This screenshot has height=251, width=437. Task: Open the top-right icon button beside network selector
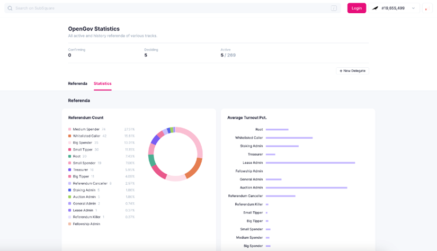[x=427, y=8]
